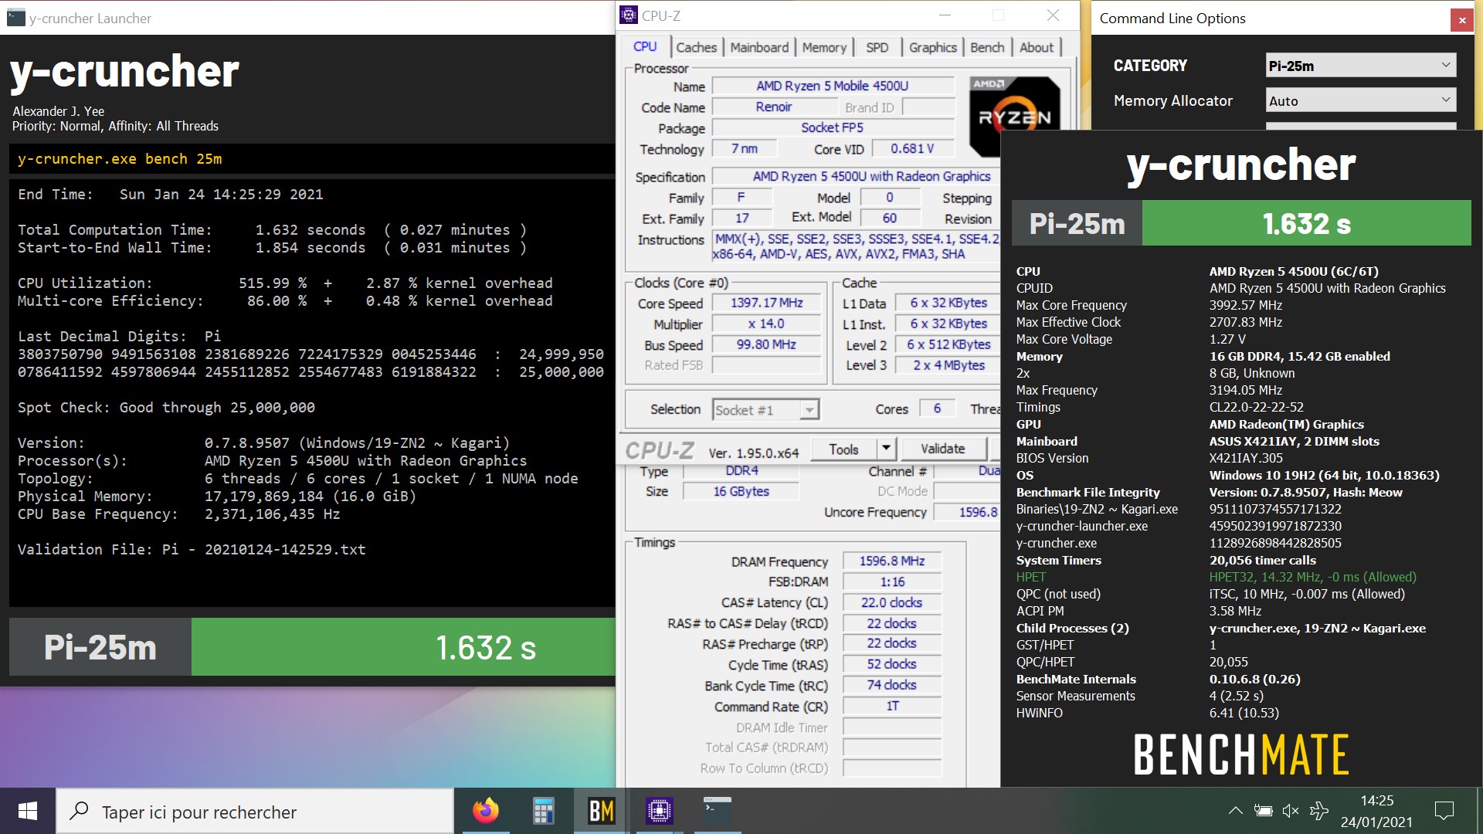
Task: Click the Spot Check line in console
Action: click(166, 408)
